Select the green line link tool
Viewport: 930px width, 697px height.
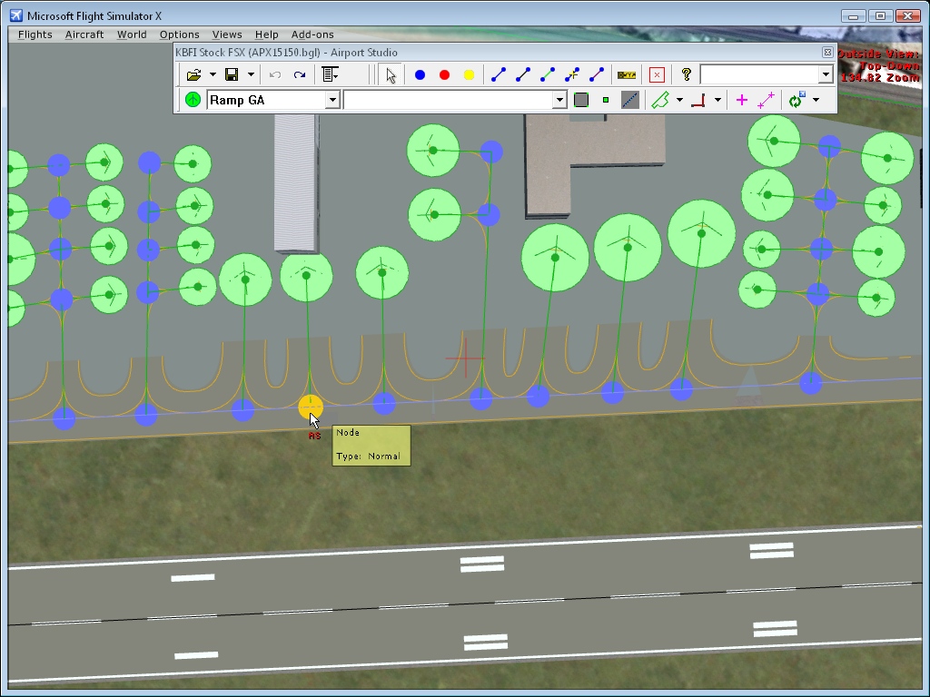click(x=548, y=74)
